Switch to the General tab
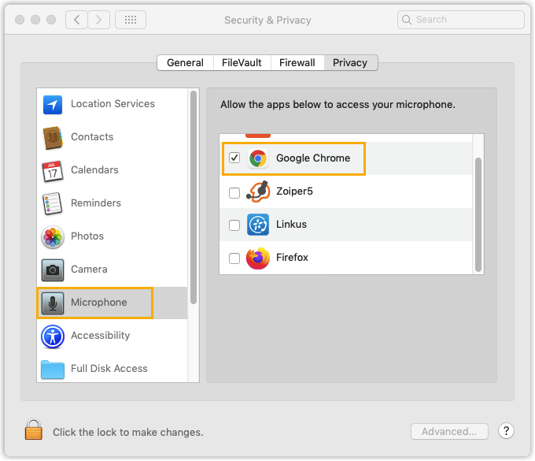 185,63
